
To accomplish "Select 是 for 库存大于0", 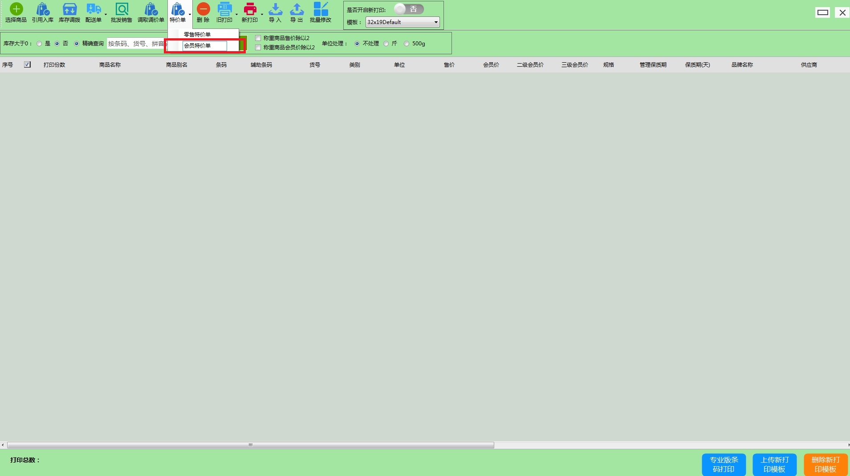I will pyautogui.click(x=40, y=44).
